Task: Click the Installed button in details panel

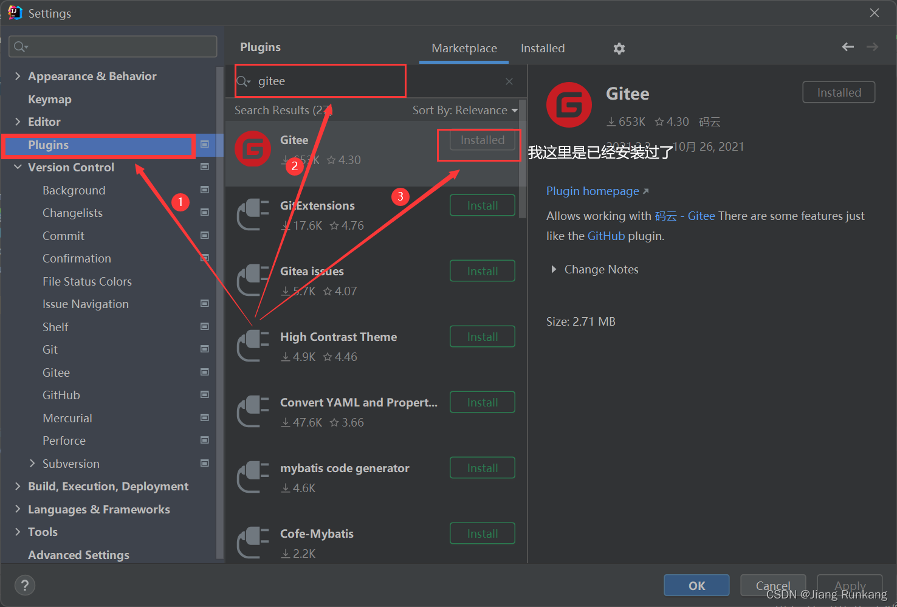Action: [839, 92]
